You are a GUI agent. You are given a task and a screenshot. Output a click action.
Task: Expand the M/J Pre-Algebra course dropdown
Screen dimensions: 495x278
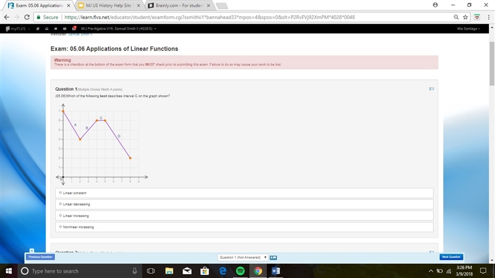coord(118,28)
